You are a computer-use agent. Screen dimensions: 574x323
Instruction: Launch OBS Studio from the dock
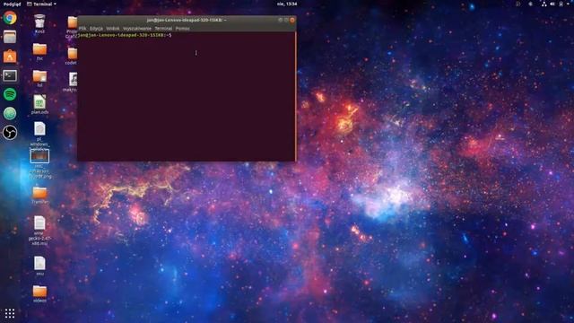click(x=10, y=133)
